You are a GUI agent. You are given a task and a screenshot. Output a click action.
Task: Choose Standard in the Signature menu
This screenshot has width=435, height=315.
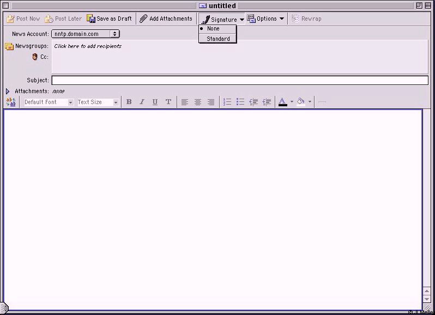(x=218, y=39)
